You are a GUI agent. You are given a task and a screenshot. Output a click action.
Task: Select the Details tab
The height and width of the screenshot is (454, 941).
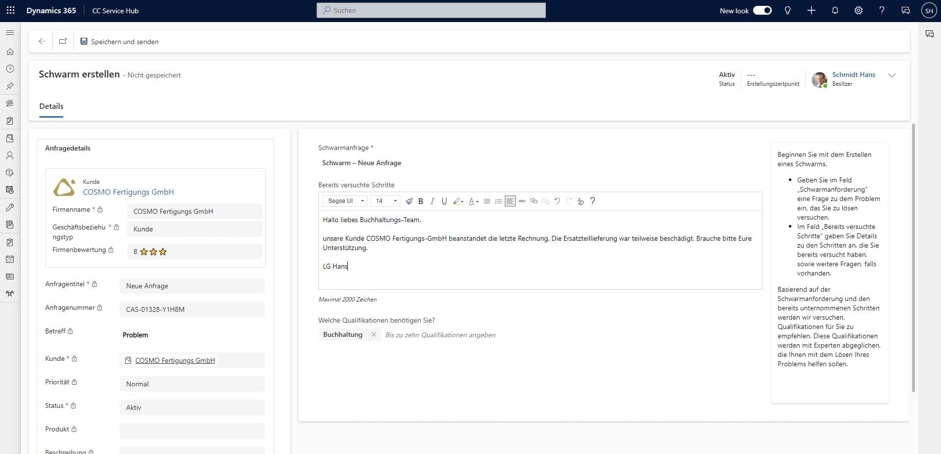pos(51,106)
